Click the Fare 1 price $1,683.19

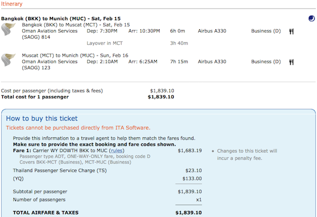coord(190,150)
